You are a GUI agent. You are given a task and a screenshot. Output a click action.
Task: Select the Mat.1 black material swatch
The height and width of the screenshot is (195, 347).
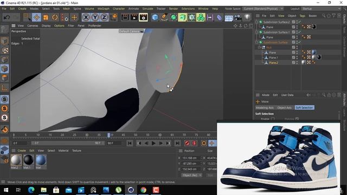click(x=29, y=160)
